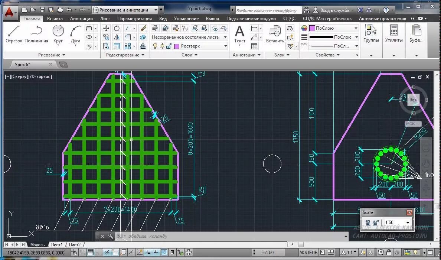Activate the Scale tool in Редактирование
The width and height of the screenshot is (441, 260).
pyautogui.click(x=117, y=46)
